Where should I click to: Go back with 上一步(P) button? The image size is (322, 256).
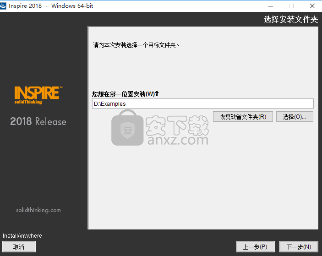(x=255, y=247)
